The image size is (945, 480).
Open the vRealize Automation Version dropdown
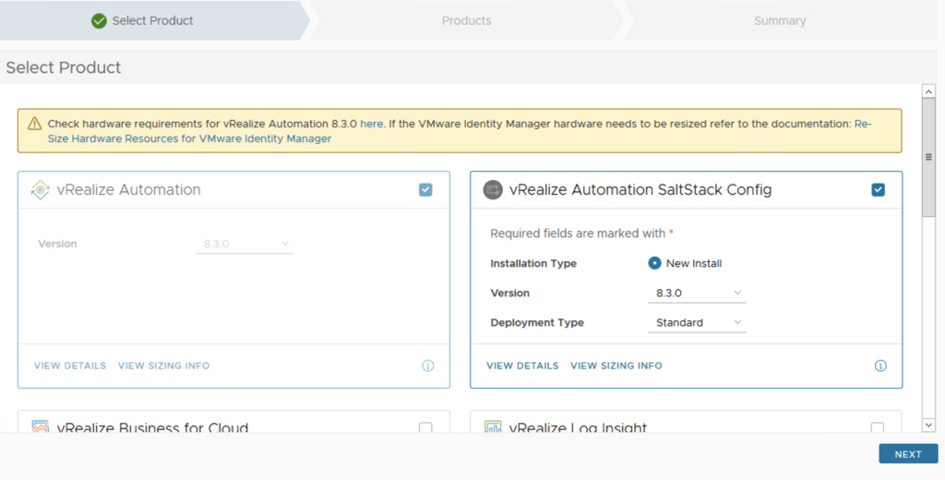coord(245,244)
